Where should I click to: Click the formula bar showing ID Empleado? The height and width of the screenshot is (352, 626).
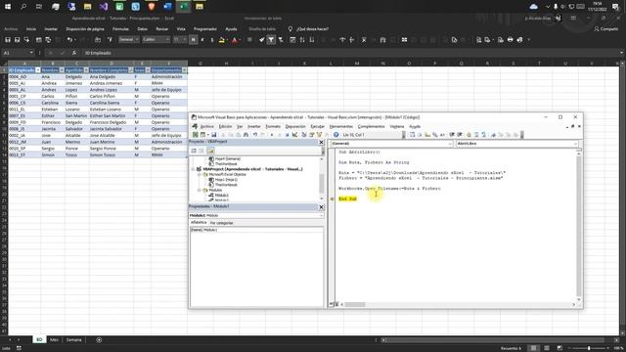351,53
